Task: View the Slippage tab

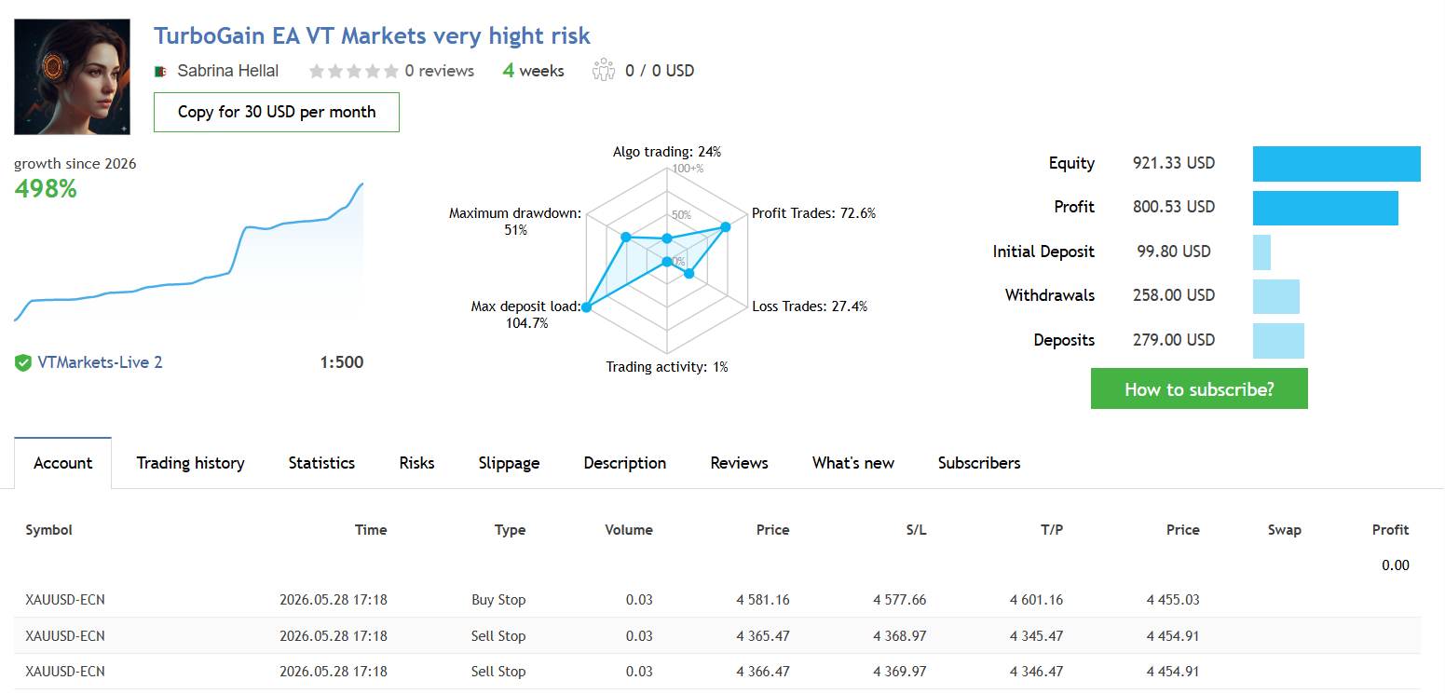Action: pyautogui.click(x=509, y=463)
